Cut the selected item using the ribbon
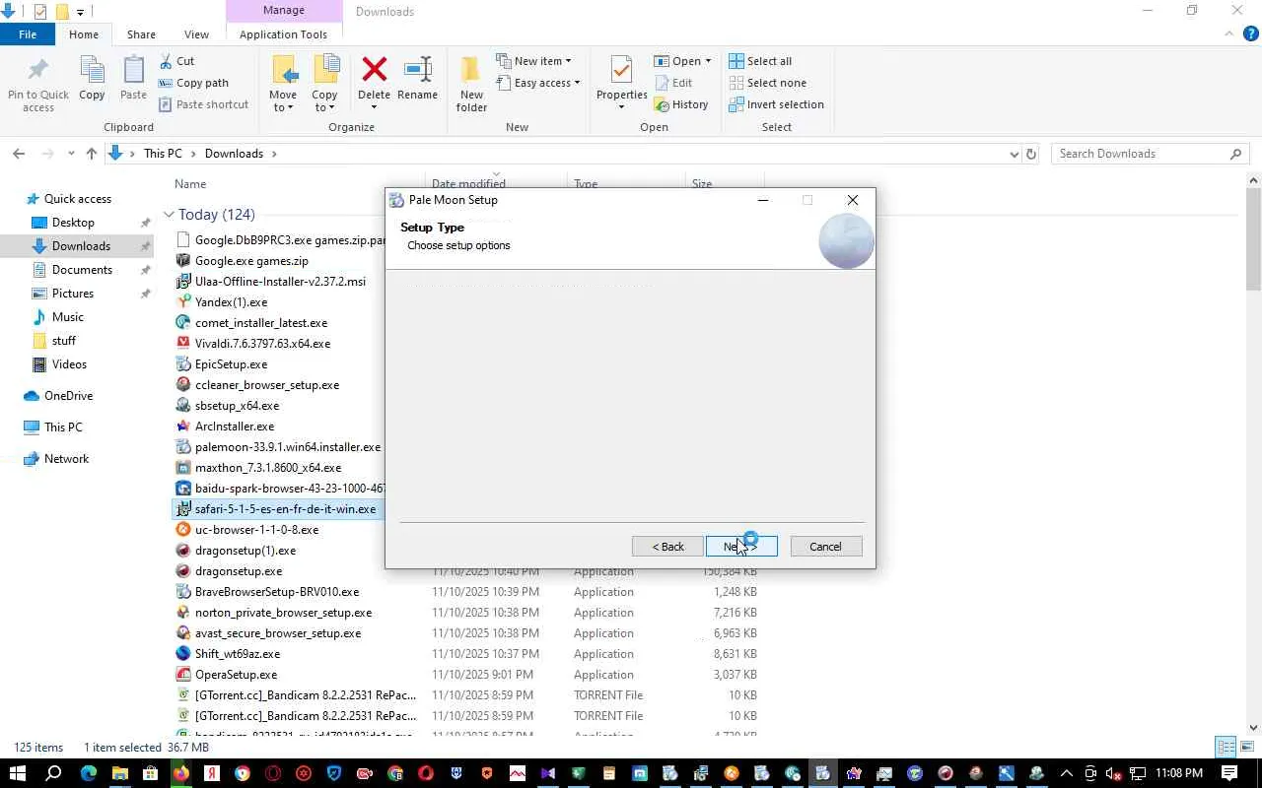The height and width of the screenshot is (788, 1262). 175,61
